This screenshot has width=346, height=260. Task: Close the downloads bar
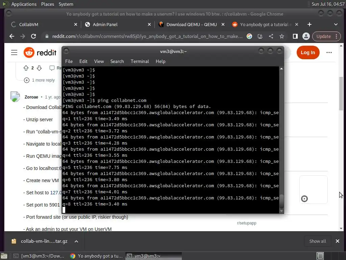[x=338, y=241]
